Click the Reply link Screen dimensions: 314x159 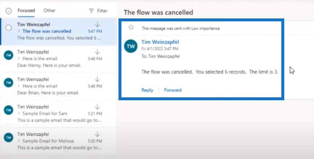point(147,90)
